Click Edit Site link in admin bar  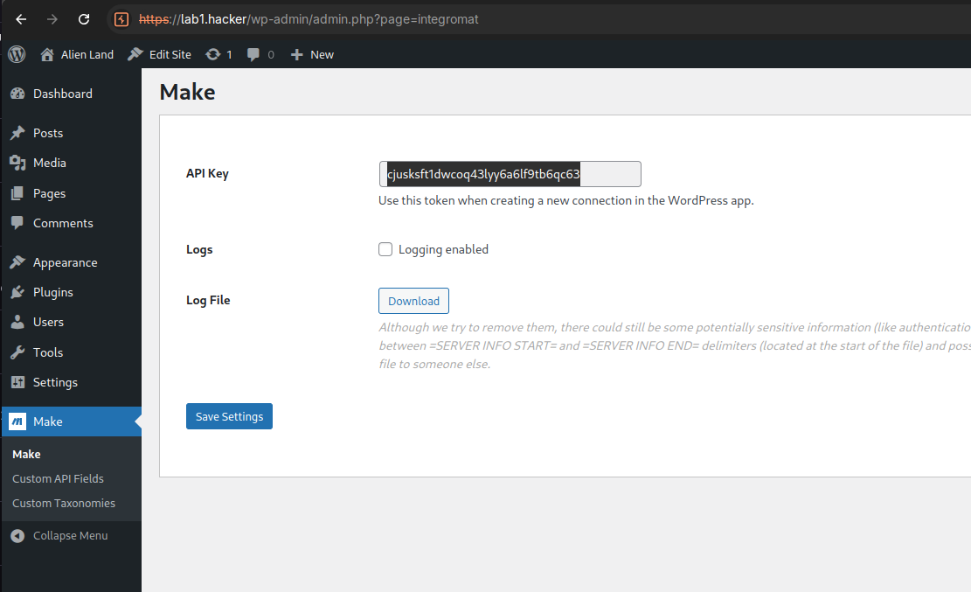coord(170,54)
